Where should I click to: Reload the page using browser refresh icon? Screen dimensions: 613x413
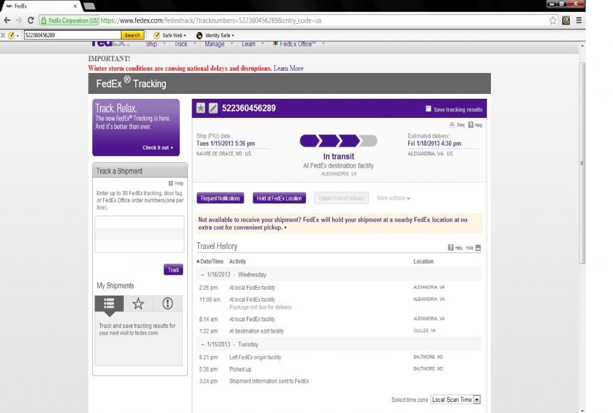tap(31, 20)
